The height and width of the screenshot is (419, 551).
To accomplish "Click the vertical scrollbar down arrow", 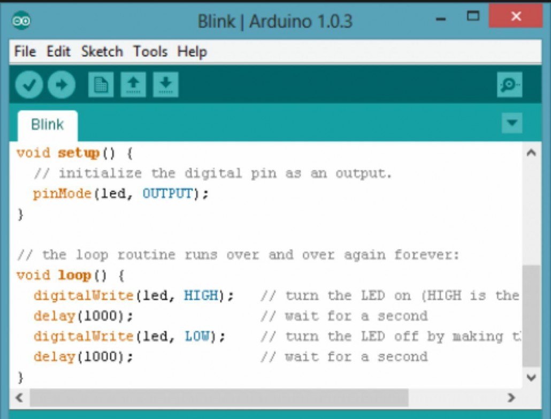I will point(531,378).
